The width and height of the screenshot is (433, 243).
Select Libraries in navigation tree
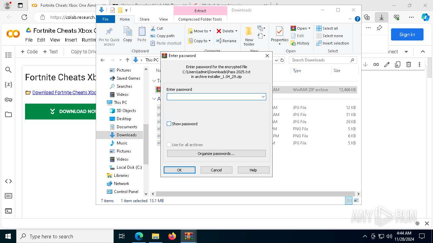(118, 175)
